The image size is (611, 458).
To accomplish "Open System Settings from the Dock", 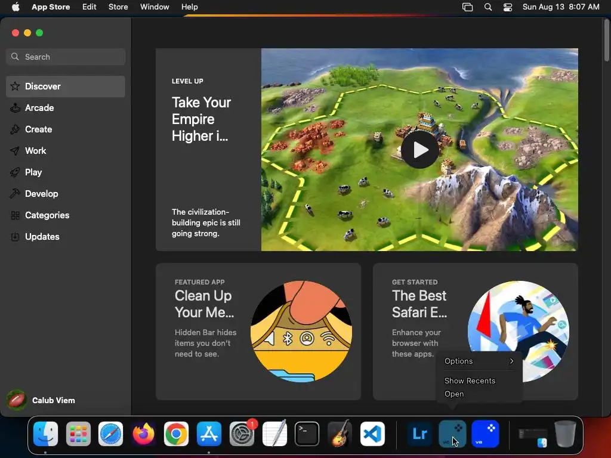I will click(242, 434).
